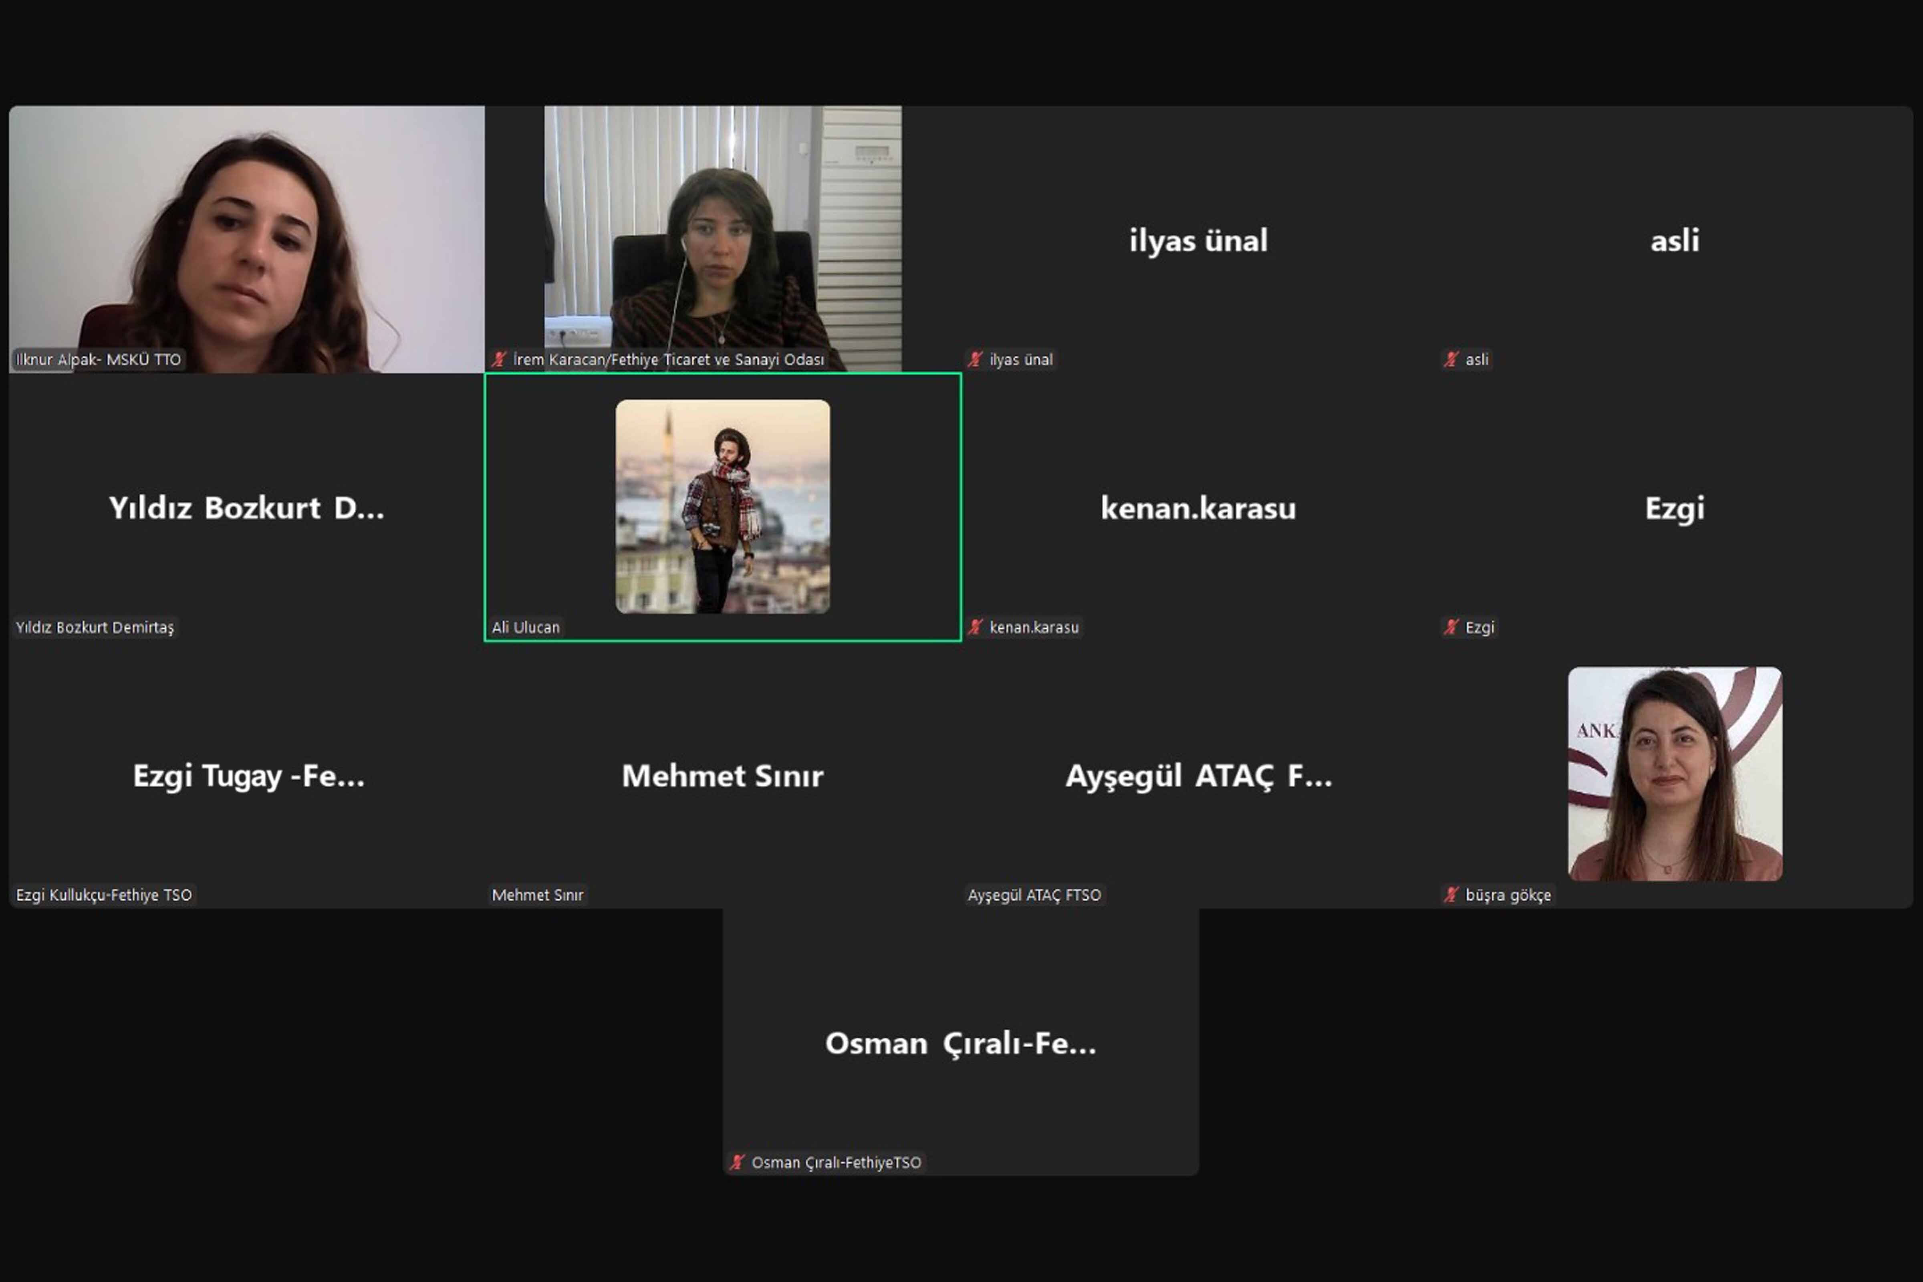Select İlknur Alpak's video tile
Image resolution: width=1923 pixels, height=1282 pixels.
tap(246, 239)
